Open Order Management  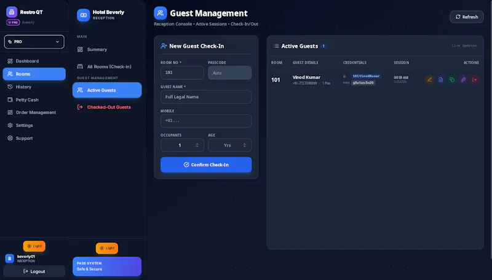pos(34,112)
